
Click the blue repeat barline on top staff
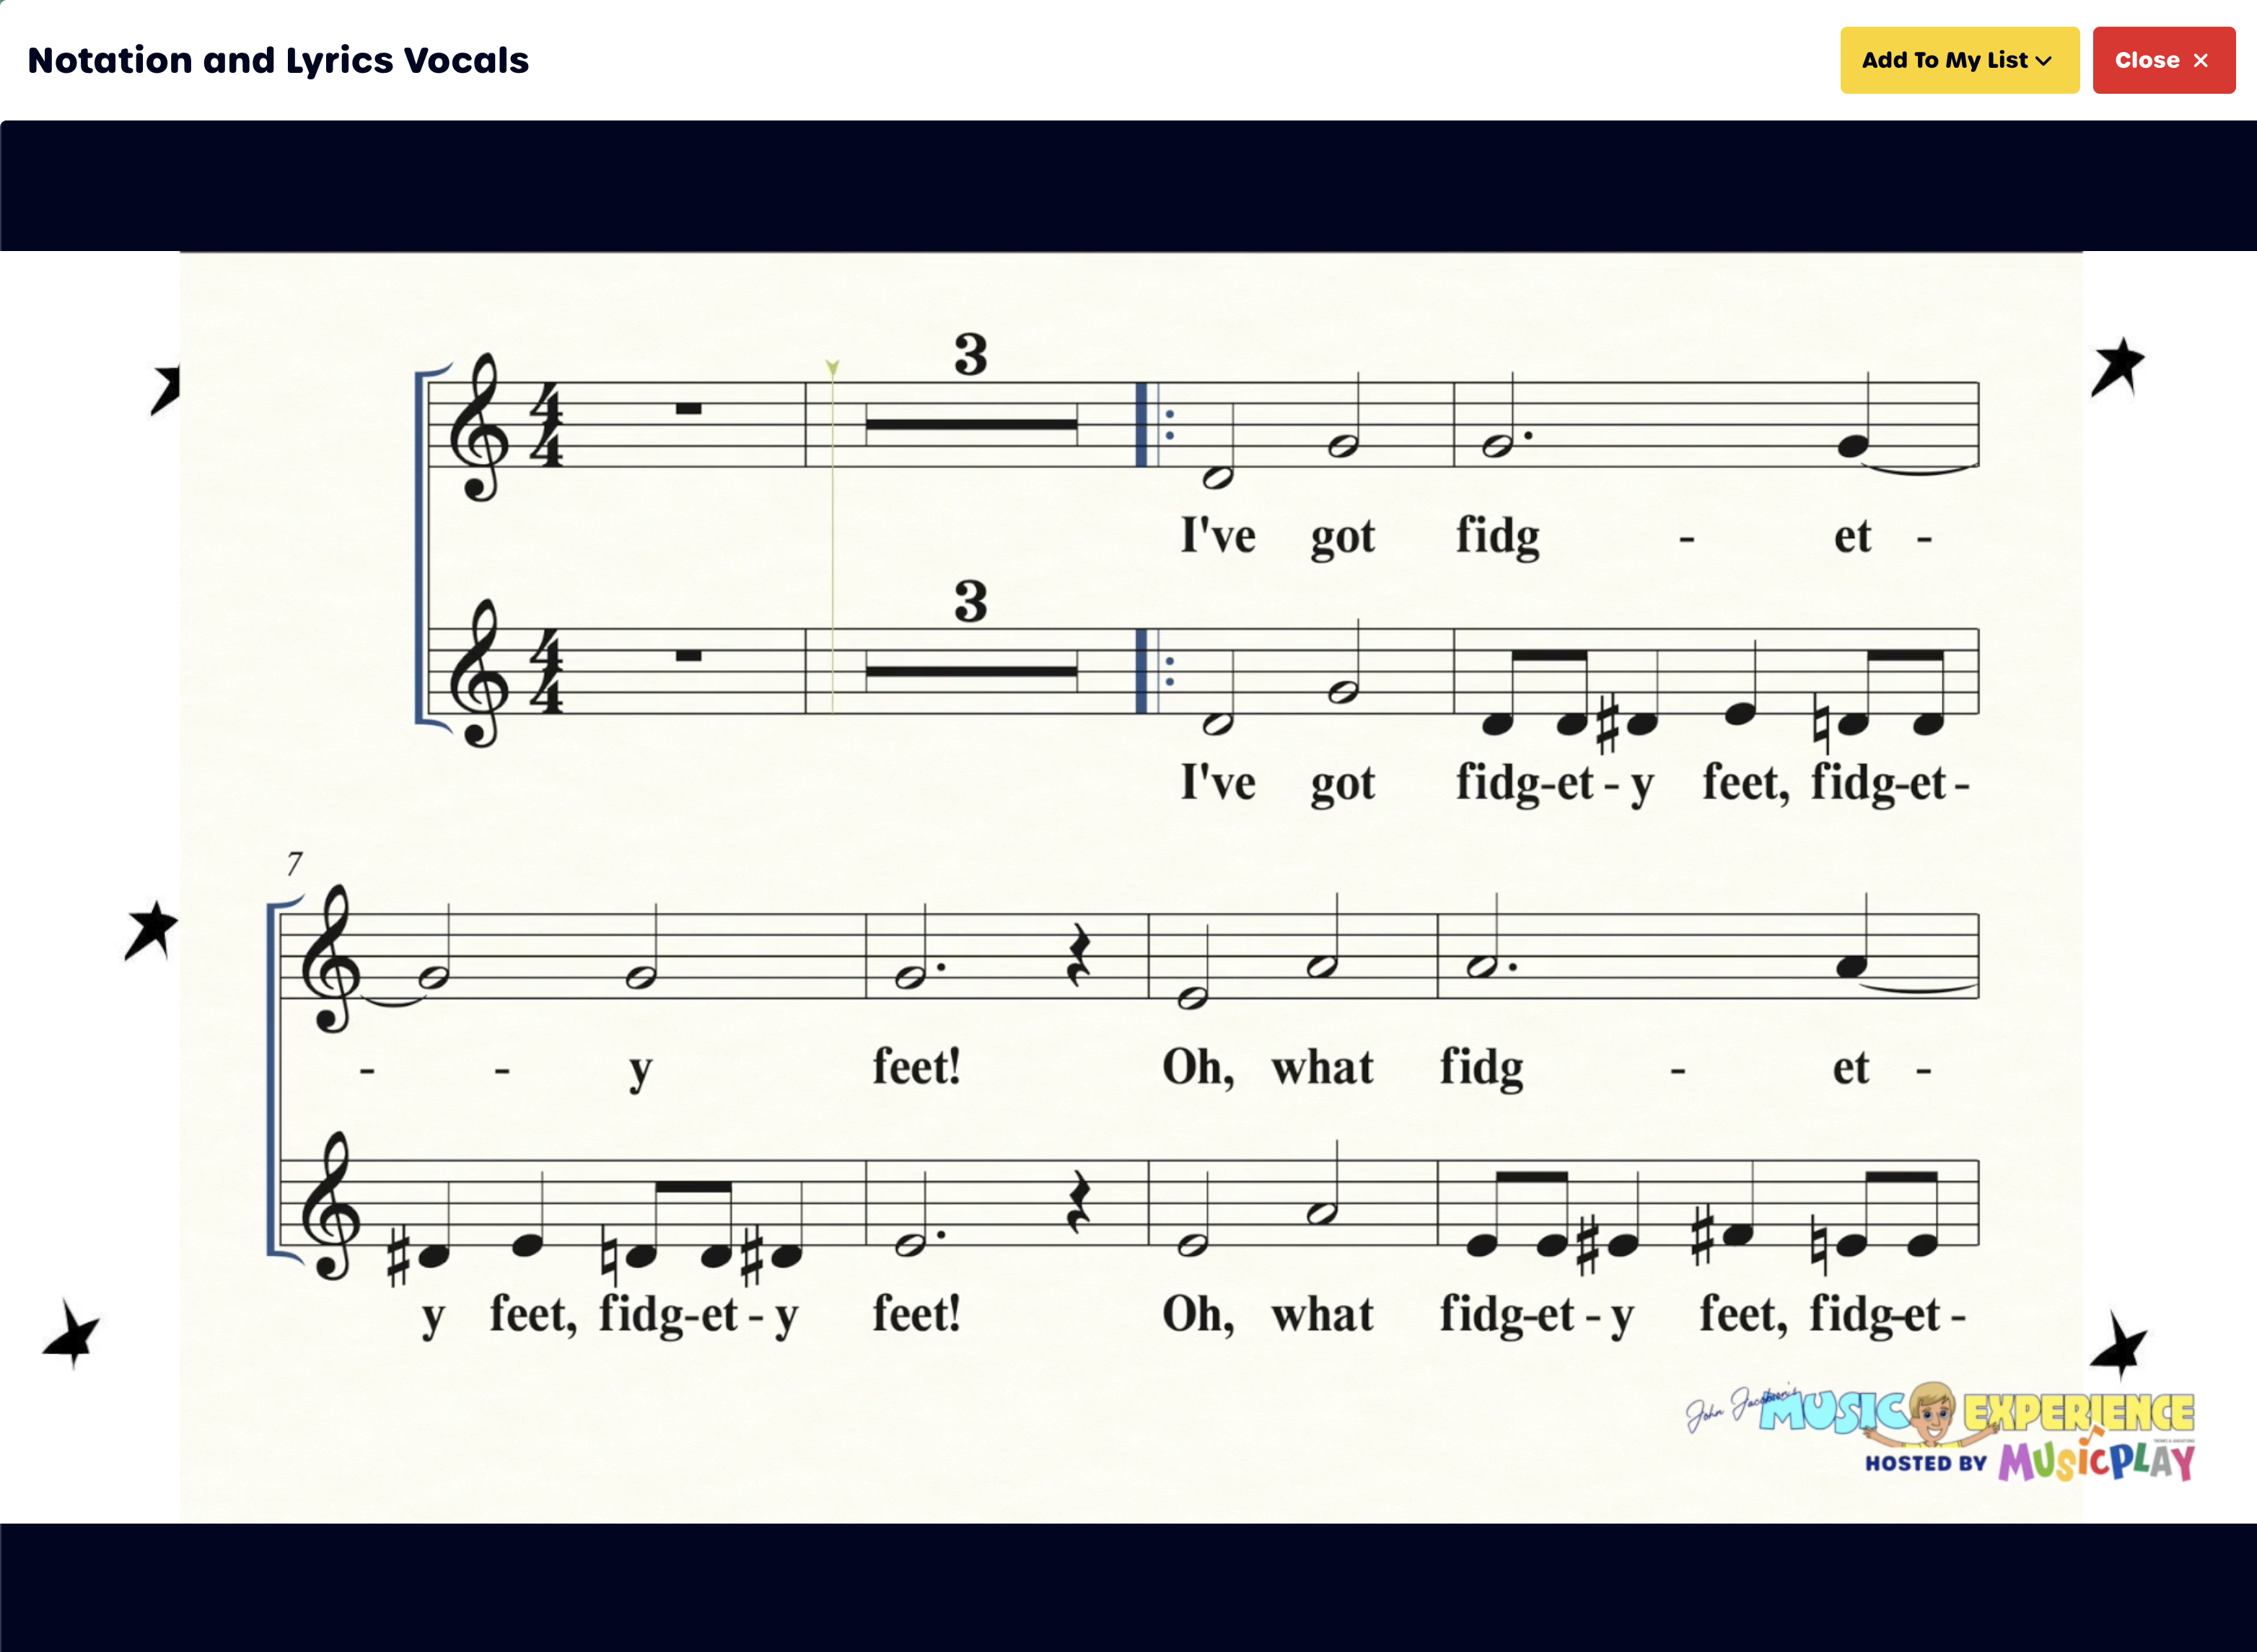(x=1142, y=424)
